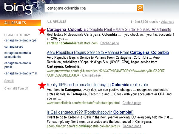Viewport: 179px width, 134px height.
Task: Select 'cartagena colombia m d' history entry
Action: 20,73
